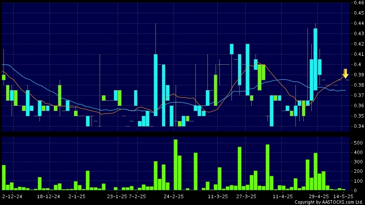Click the 0.38 price axis label
Screen dimensions: 365x205
359,85
